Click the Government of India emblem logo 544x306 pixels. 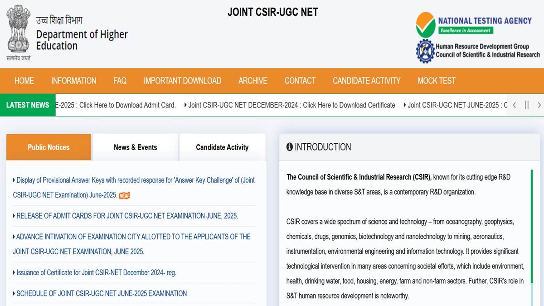[19, 33]
